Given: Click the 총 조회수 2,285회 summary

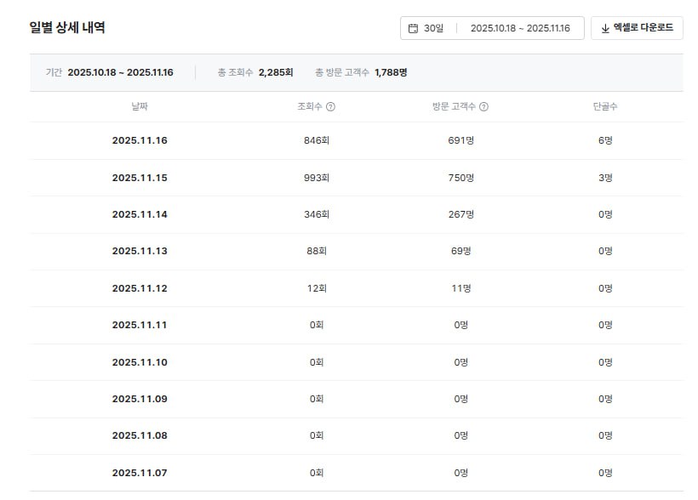Looking at the screenshot, I should 255,72.
